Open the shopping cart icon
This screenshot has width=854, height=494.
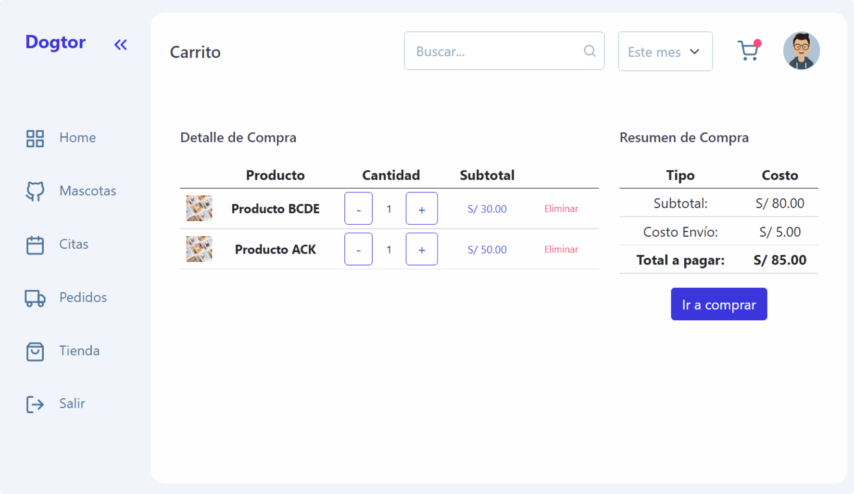(748, 51)
